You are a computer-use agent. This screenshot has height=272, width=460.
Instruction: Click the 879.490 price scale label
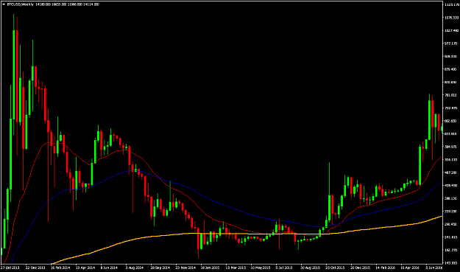pyautogui.click(x=451, y=69)
